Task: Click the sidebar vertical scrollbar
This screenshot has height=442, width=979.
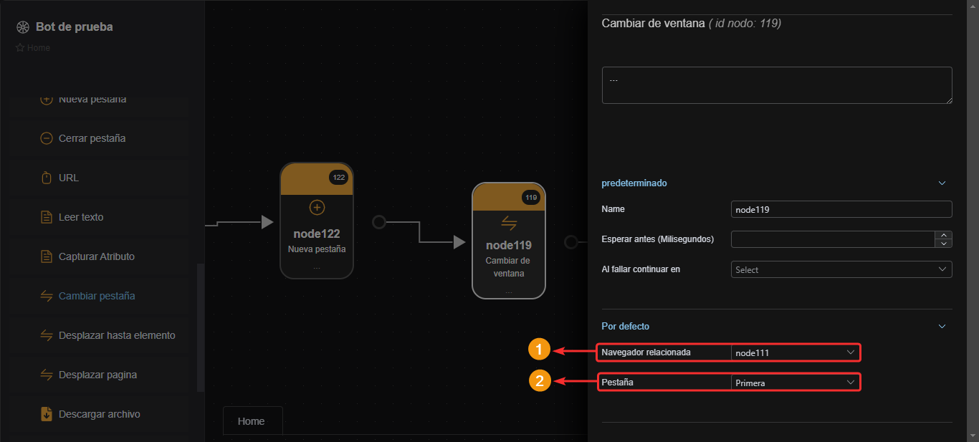Action: [201, 328]
